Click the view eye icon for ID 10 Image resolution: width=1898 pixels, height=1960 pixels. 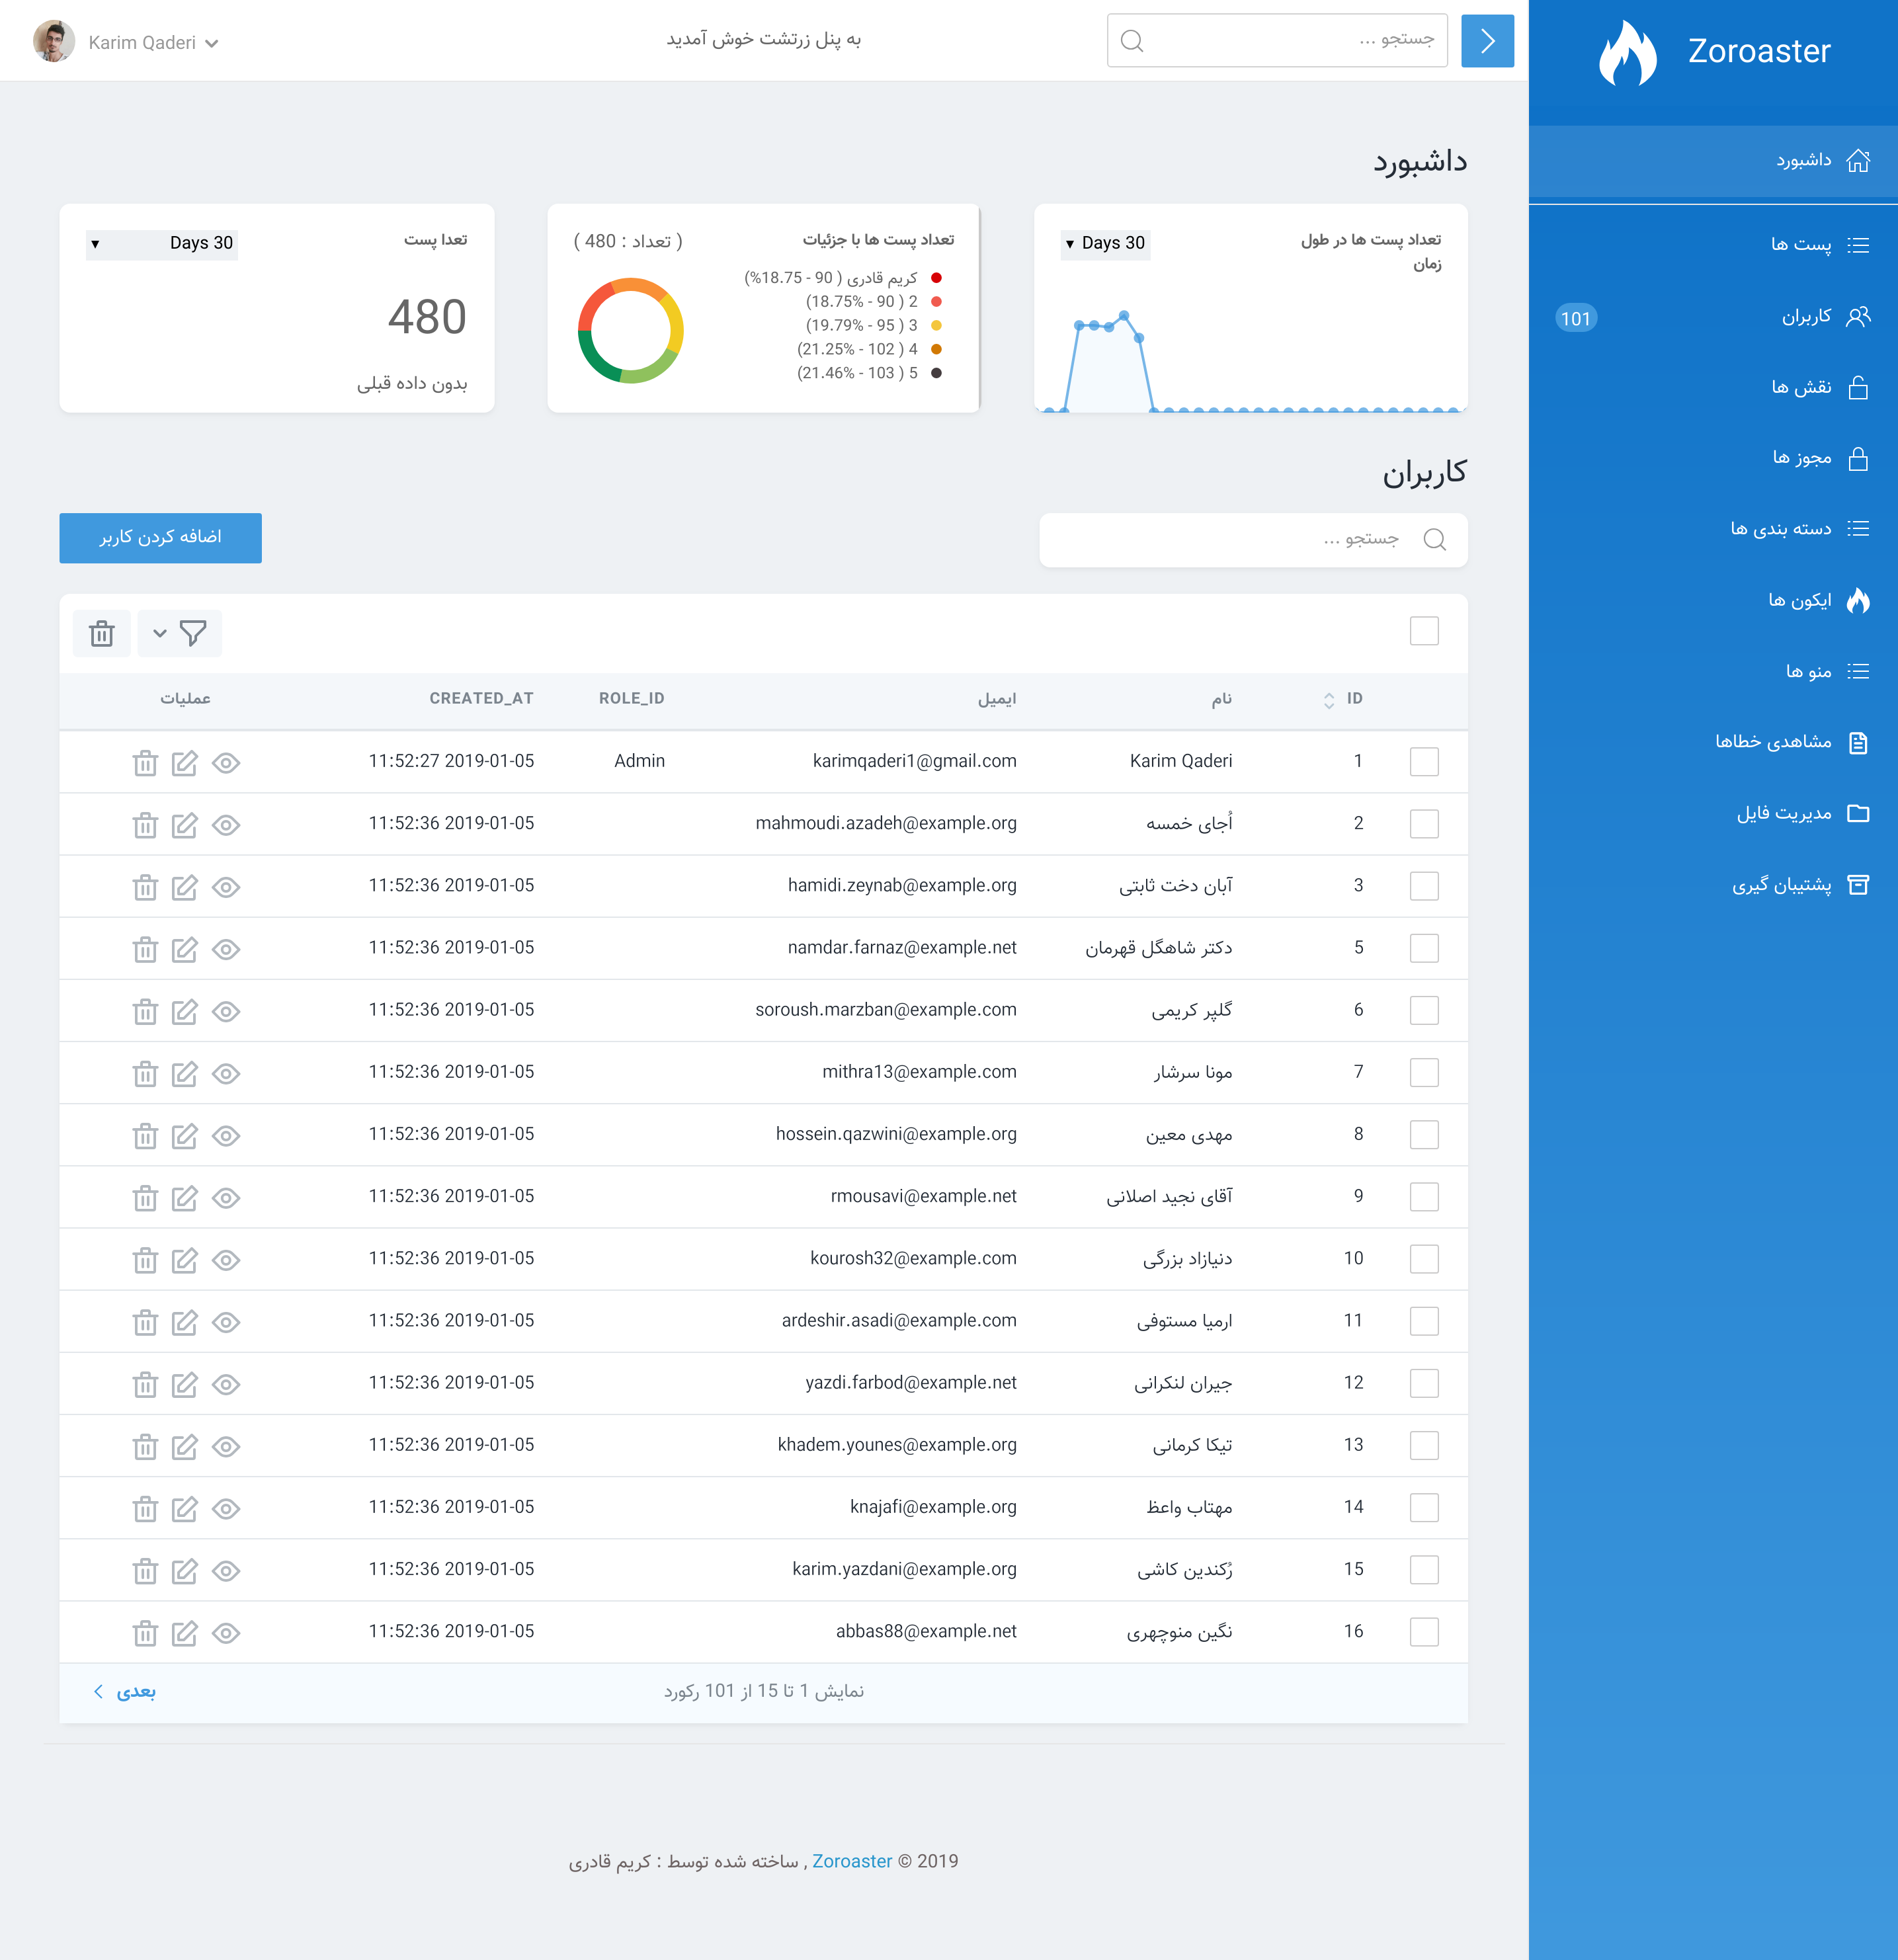[x=226, y=1260]
